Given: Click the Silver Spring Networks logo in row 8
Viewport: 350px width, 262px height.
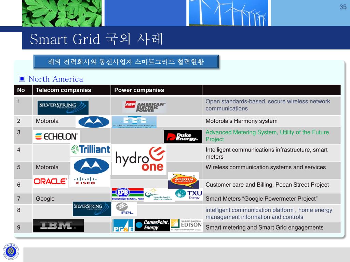Looking at the screenshot, I should pos(92,209).
